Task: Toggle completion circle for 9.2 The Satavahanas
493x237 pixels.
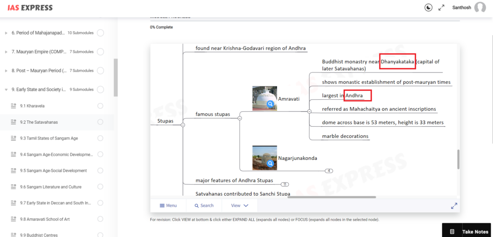Action: [x=100, y=122]
